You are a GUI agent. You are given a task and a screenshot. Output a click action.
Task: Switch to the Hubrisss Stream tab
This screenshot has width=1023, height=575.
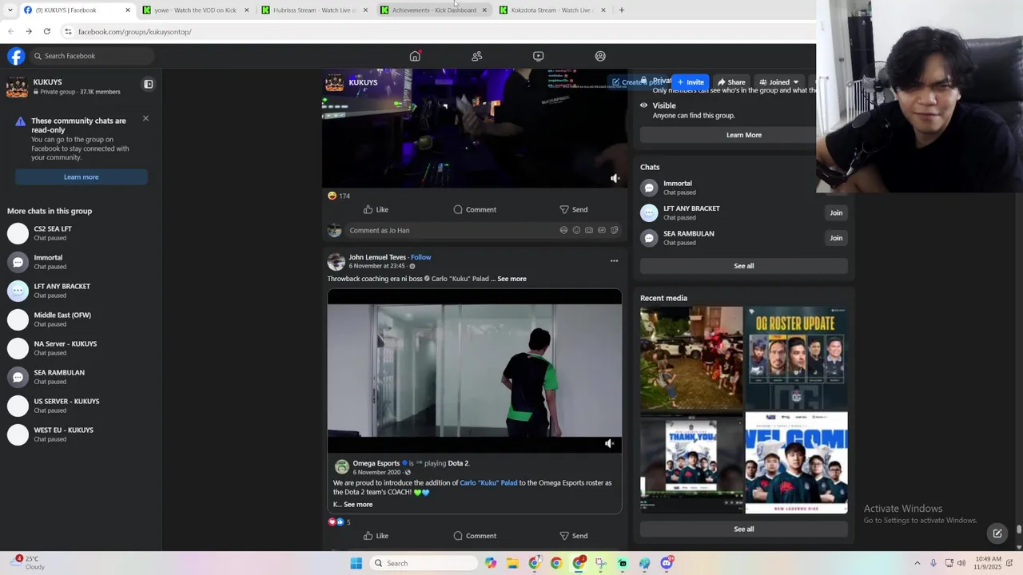pyautogui.click(x=314, y=10)
